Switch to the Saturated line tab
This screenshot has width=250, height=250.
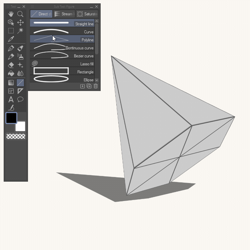[87, 14]
